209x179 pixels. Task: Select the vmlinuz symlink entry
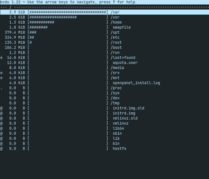coord(105,123)
